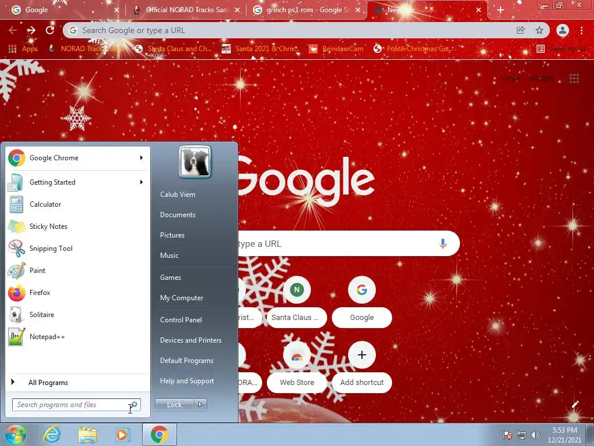Open the Paint program icon
This screenshot has height=446, width=594.
pyautogui.click(x=17, y=271)
